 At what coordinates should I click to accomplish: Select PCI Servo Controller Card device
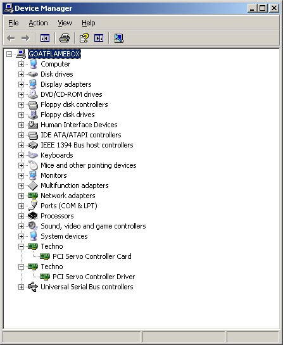92,256
